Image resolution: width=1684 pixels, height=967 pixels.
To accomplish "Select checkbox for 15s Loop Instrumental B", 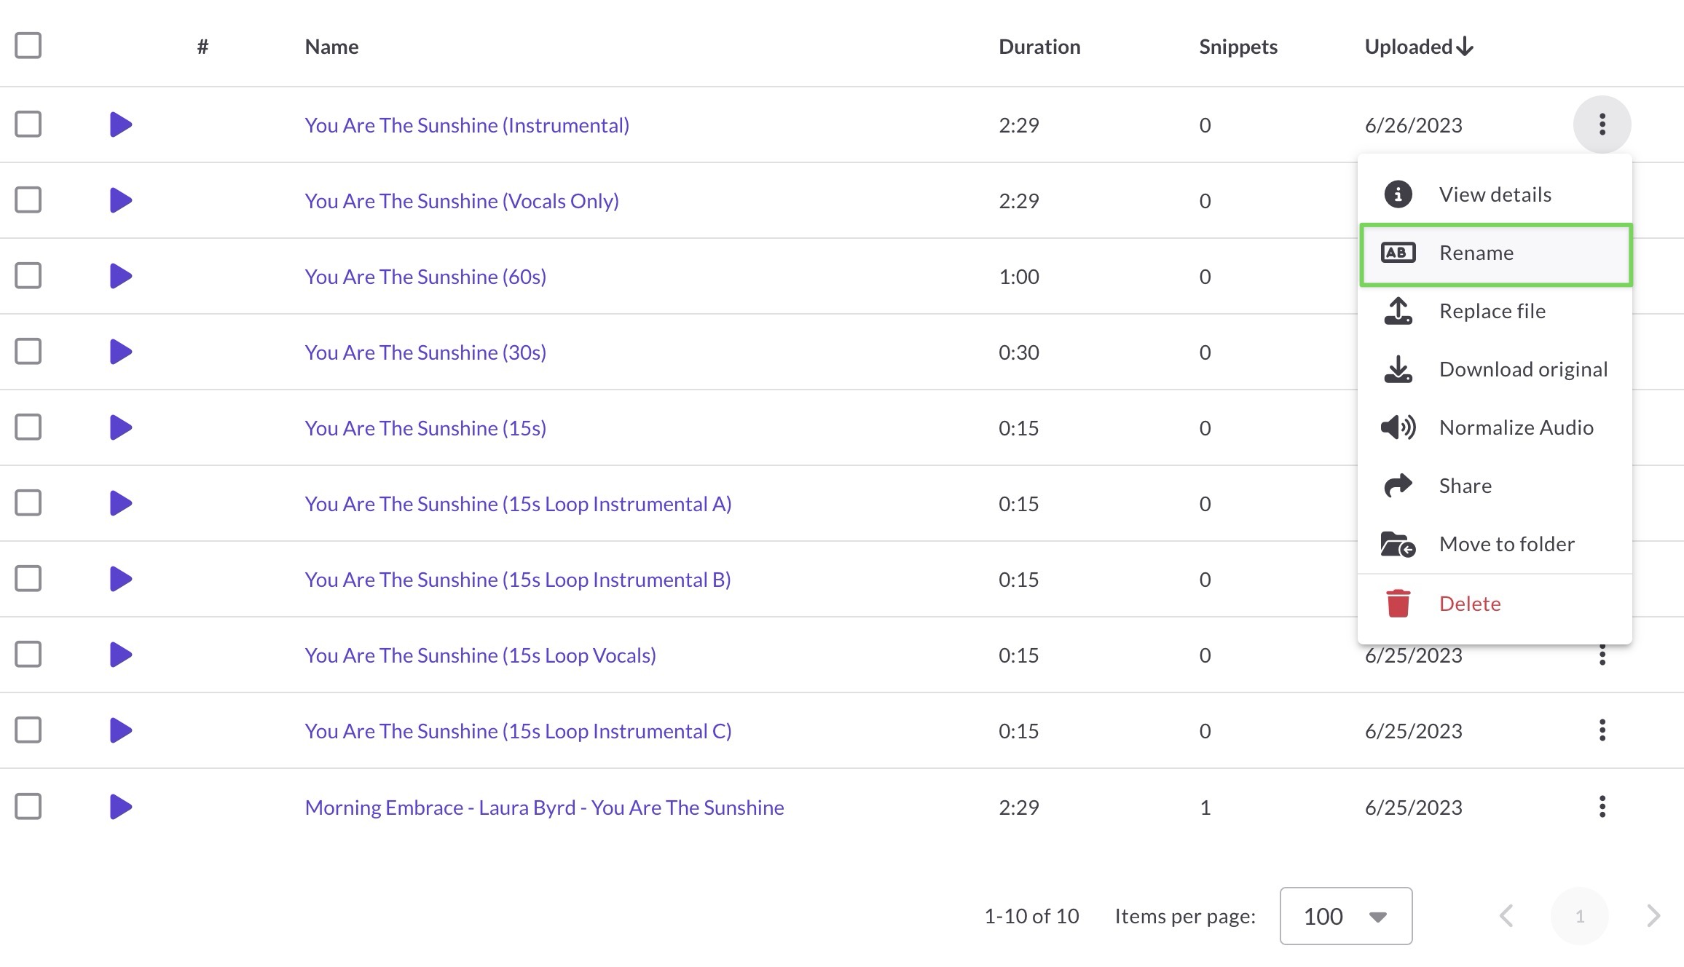I will (x=28, y=579).
